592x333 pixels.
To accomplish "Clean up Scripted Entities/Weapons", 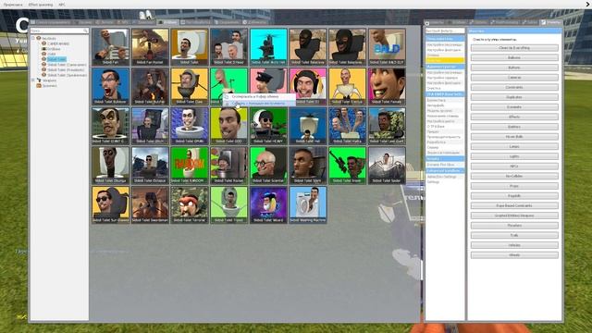I will coord(514,216).
